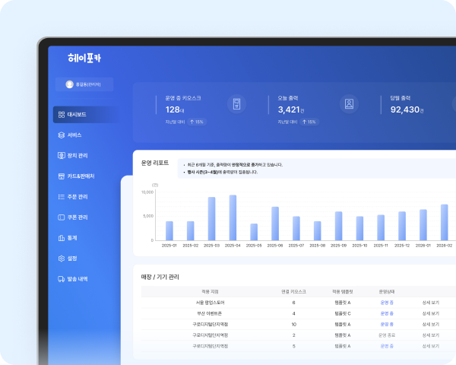
Task: Open the 대시보드 dashboard sidebar item
Action: click(x=86, y=115)
